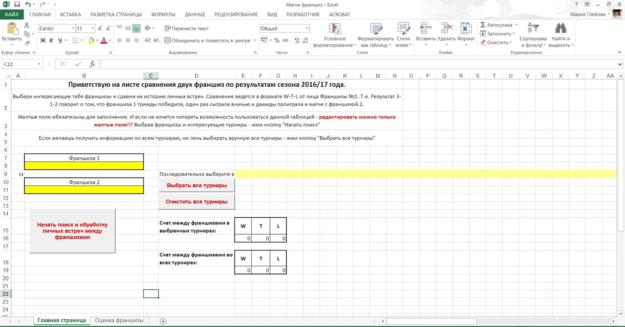Align cell text right
Viewport: 625px width, 327px height.
[137, 41]
